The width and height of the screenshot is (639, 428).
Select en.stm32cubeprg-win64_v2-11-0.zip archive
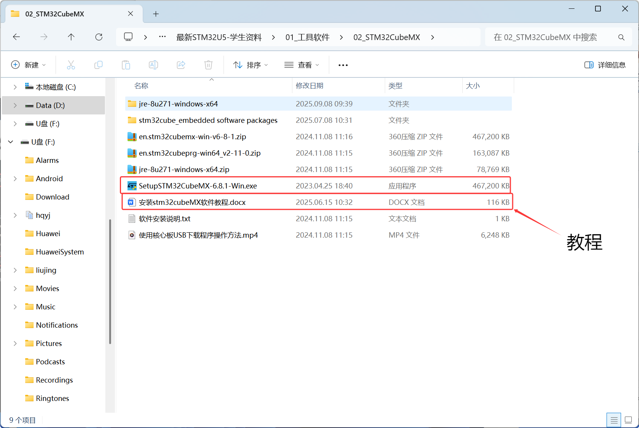319,153
